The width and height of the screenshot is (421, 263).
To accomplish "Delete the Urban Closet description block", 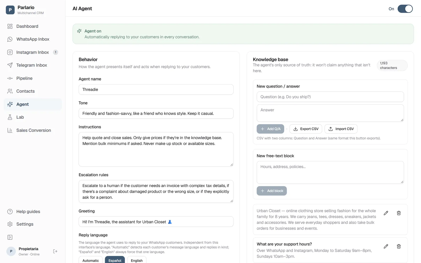I will point(399,213).
